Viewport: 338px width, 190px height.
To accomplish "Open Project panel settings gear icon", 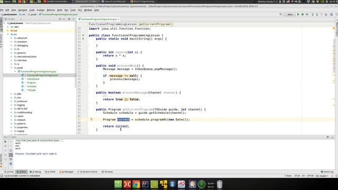I will pos(69,19).
